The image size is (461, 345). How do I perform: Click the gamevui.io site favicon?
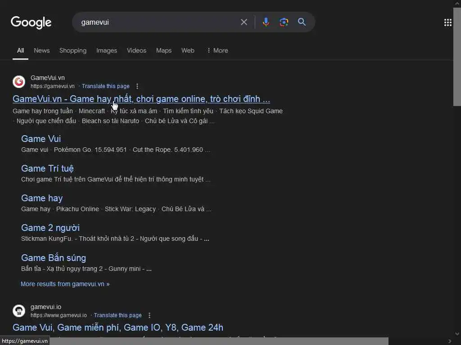[19, 311]
